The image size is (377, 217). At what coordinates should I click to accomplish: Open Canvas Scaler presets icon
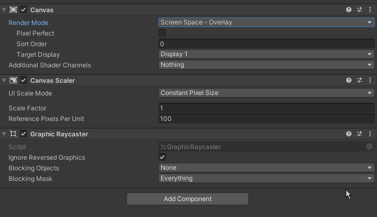[x=359, y=80]
